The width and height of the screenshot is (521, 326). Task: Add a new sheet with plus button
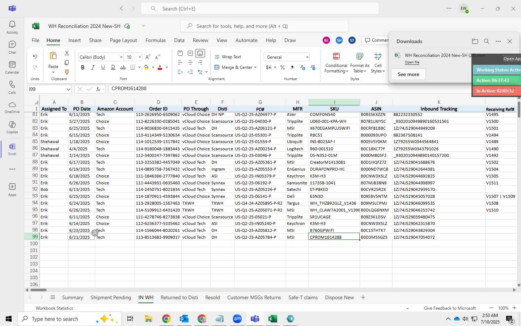click(363, 297)
